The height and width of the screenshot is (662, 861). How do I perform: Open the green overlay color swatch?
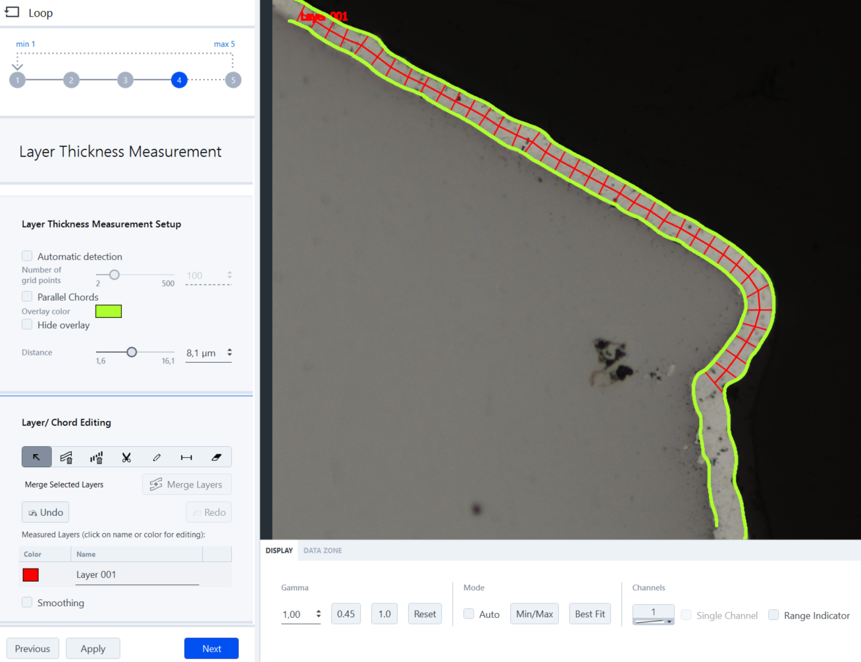click(x=109, y=311)
